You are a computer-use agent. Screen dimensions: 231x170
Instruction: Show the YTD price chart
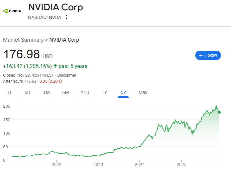pos(85,92)
